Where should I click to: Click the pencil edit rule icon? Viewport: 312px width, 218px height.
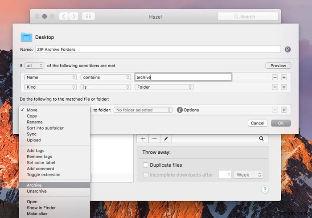coord(166,139)
